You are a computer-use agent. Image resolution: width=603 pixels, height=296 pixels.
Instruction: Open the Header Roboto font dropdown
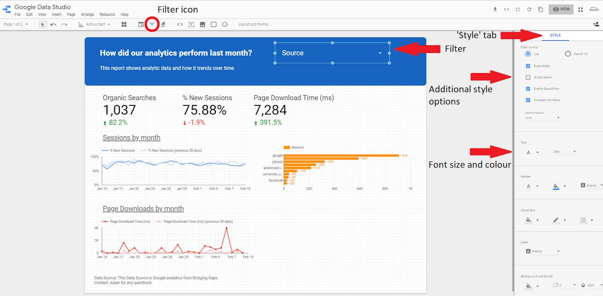pos(591,186)
